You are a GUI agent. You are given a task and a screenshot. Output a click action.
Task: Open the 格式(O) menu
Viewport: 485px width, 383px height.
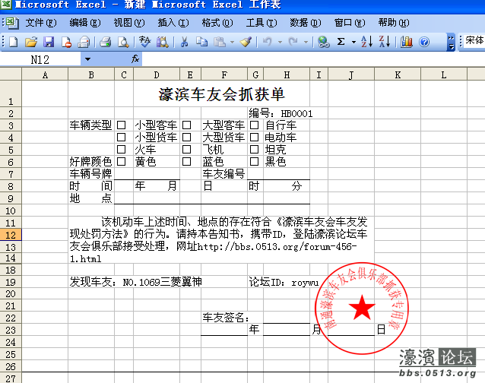[217, 23]
